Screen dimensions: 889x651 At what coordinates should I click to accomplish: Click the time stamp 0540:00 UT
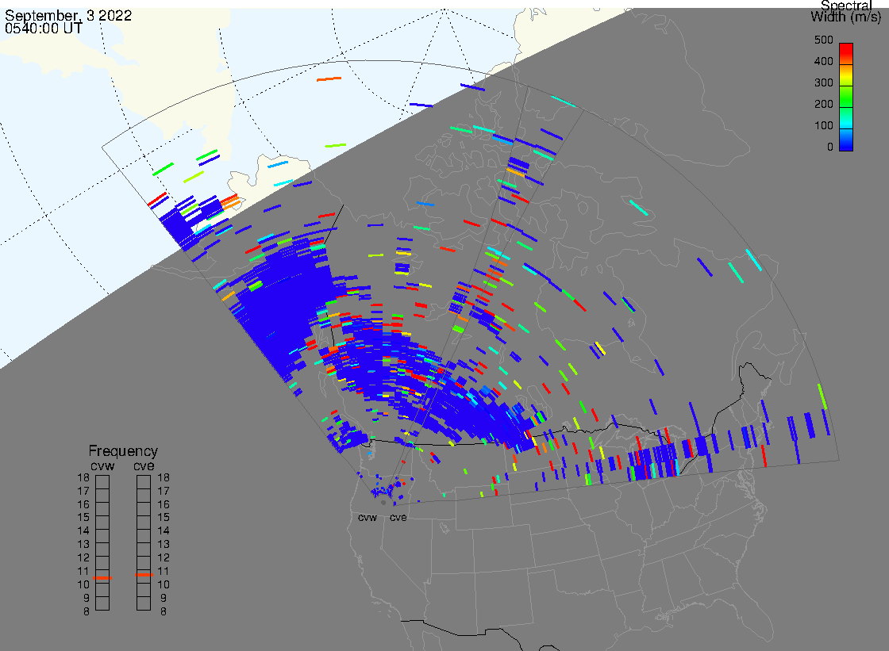[44, 28]
